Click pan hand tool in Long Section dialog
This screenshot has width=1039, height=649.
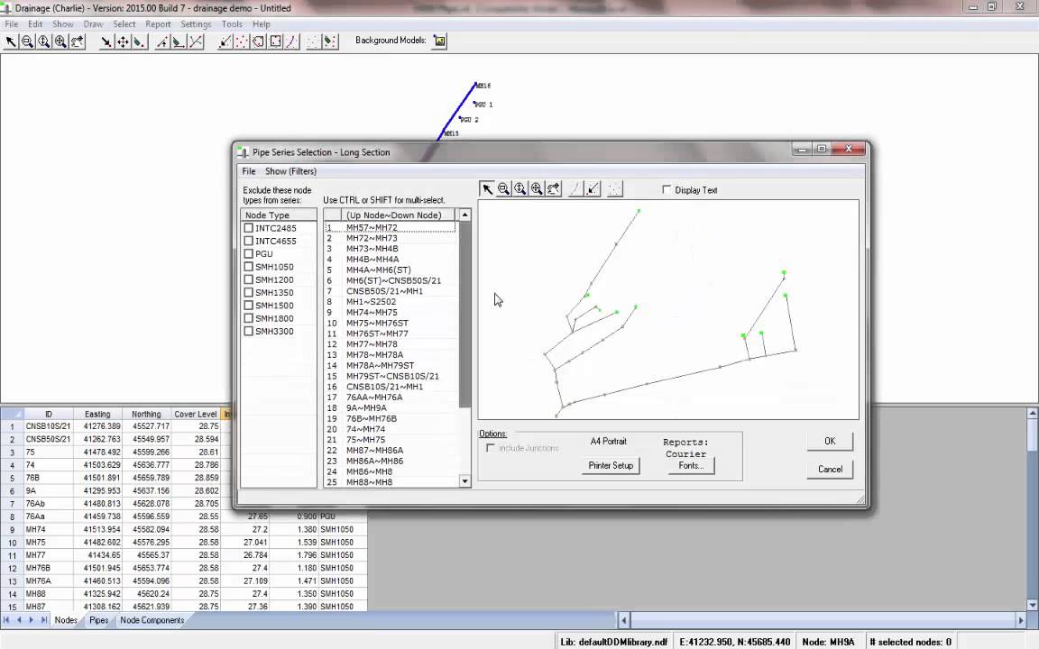(553, 189)
